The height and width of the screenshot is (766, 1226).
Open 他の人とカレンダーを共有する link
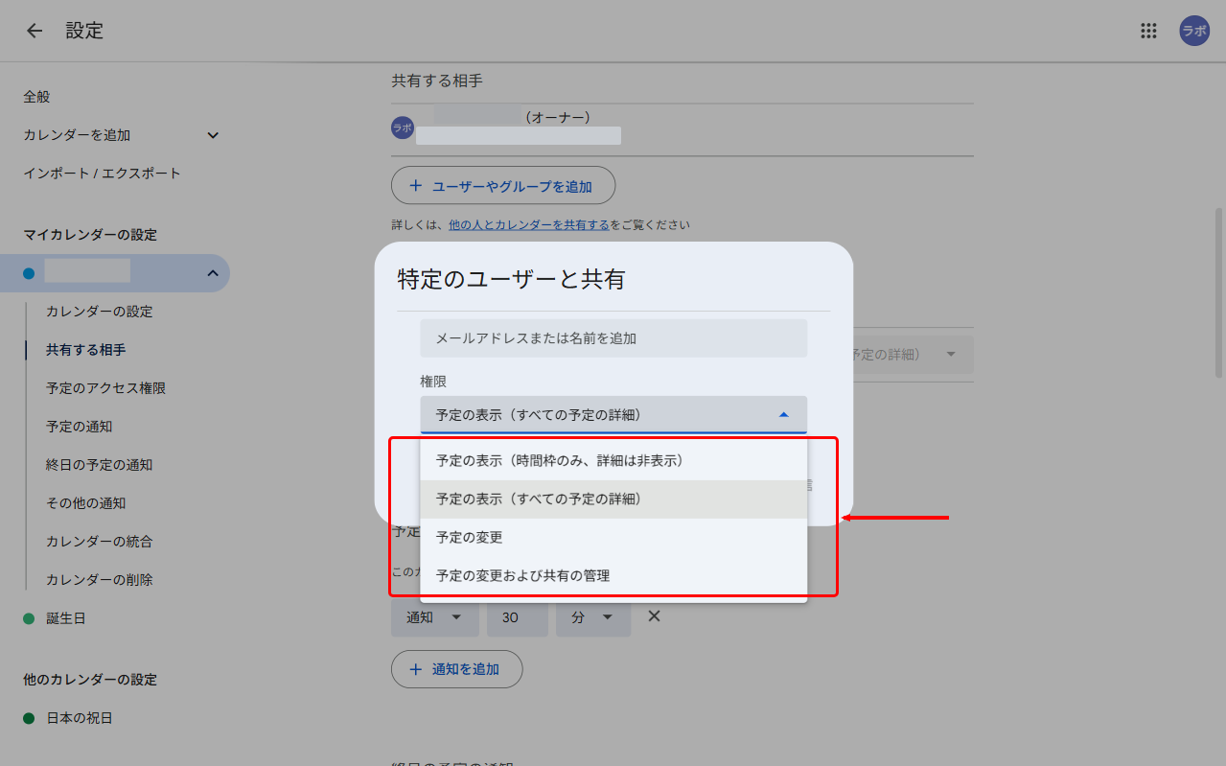[528, 225]
